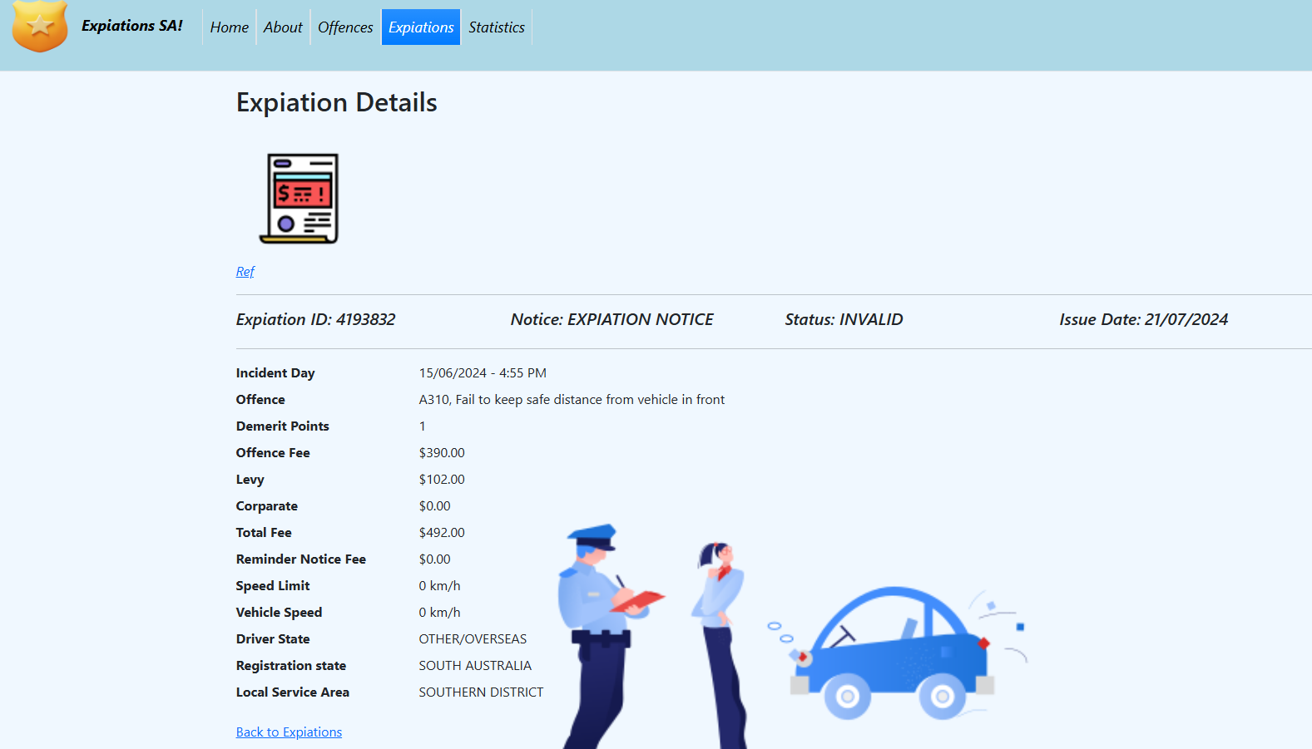Click the Speed Limit label
This screenshot has width=1312, height=749.
pos(273,586)
